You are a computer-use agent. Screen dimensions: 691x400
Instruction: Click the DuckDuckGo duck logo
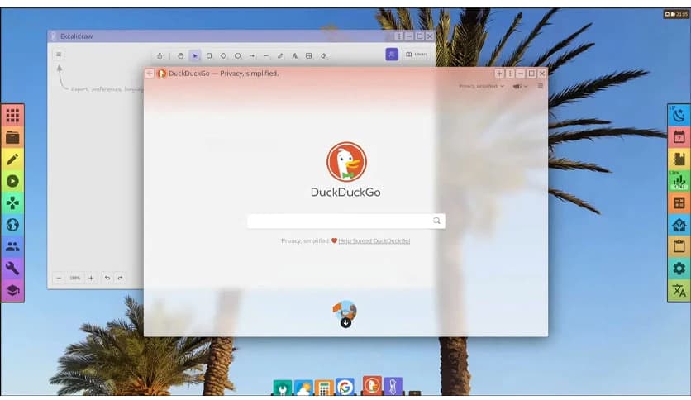346,162
